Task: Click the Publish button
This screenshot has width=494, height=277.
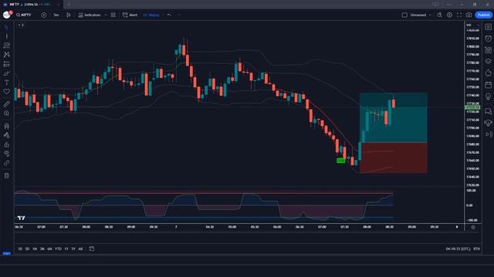Action: pos(484,15)
